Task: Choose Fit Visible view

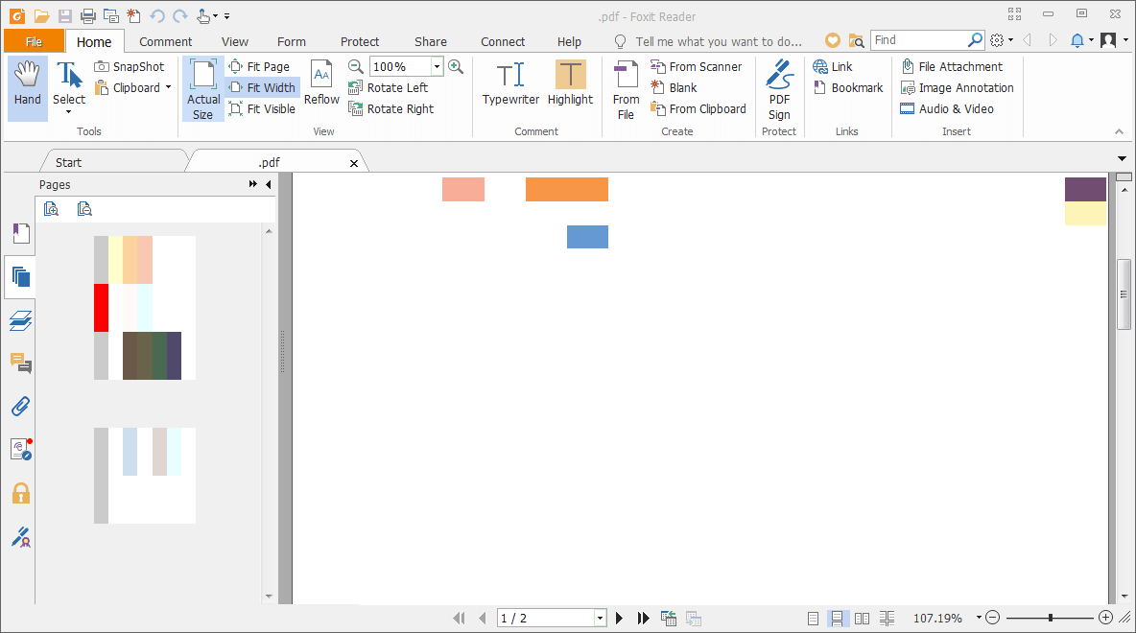Action: [x=262, y=108]
